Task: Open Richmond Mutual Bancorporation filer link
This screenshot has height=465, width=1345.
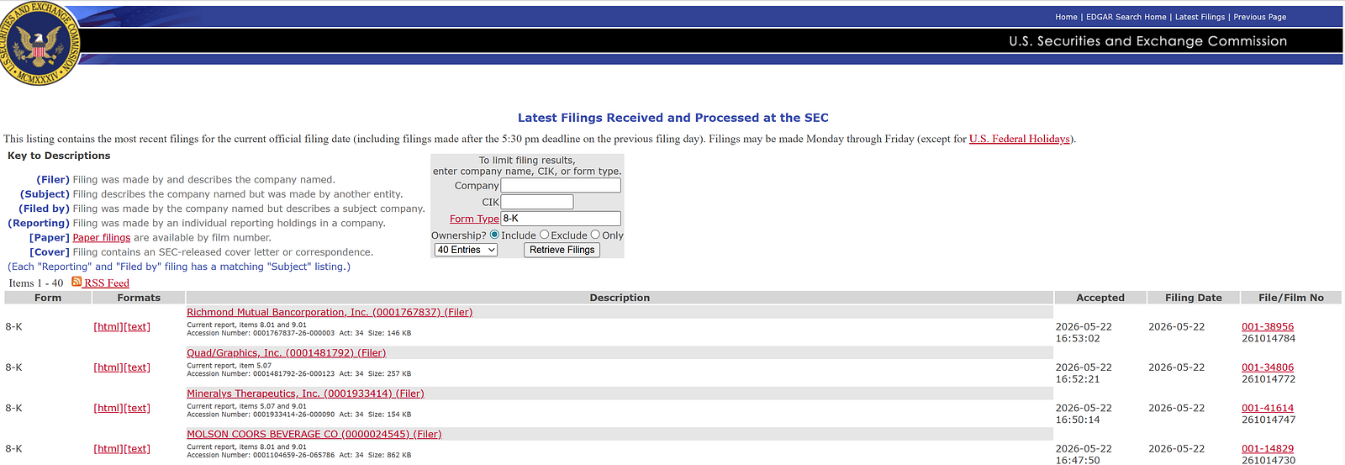Action: [330, 312]
